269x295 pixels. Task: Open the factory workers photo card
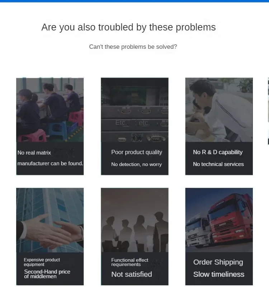click(x=50, y=110)
